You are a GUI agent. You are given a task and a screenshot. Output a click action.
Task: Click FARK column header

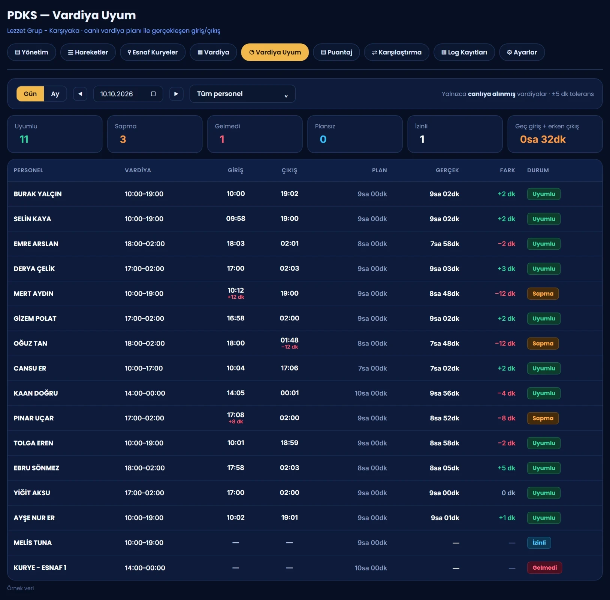tap(507, 170)
